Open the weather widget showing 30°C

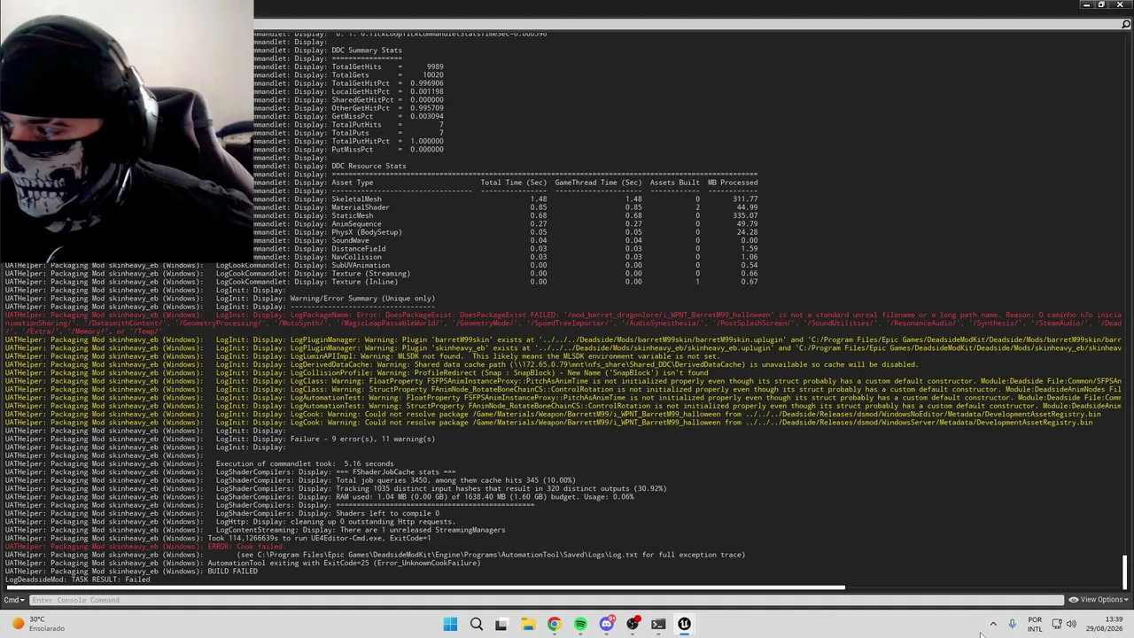click(x=37, y=624)
